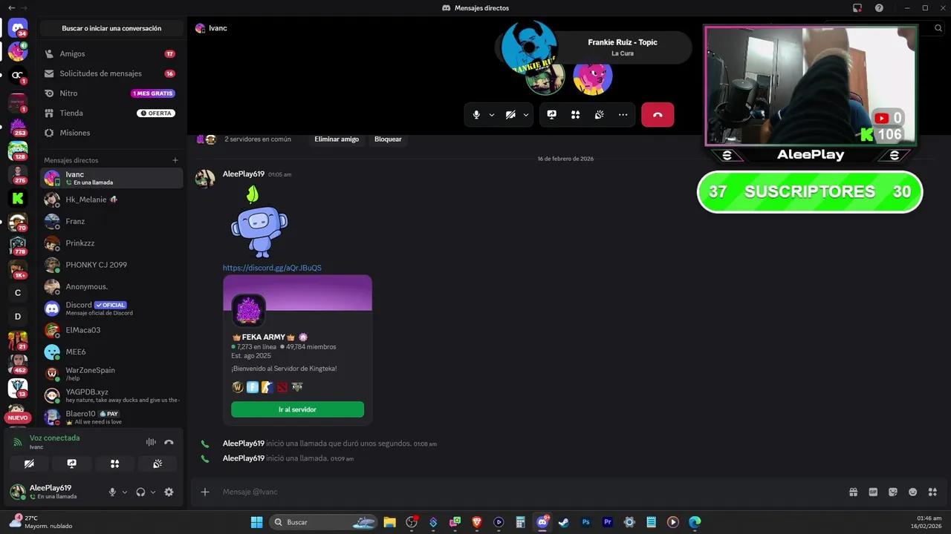This screenshot has width=951, height=534.
Task: Open WarZoneSpain direct message
Action: click(x=111, y=374)
